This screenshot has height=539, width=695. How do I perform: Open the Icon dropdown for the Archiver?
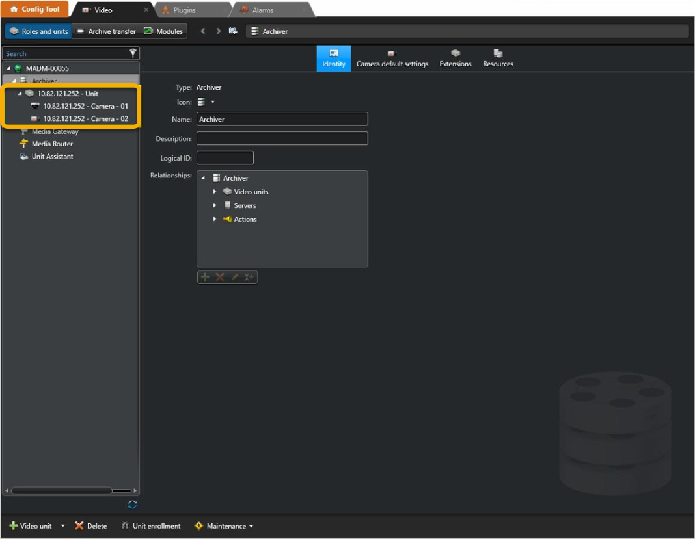coord(213,101)
